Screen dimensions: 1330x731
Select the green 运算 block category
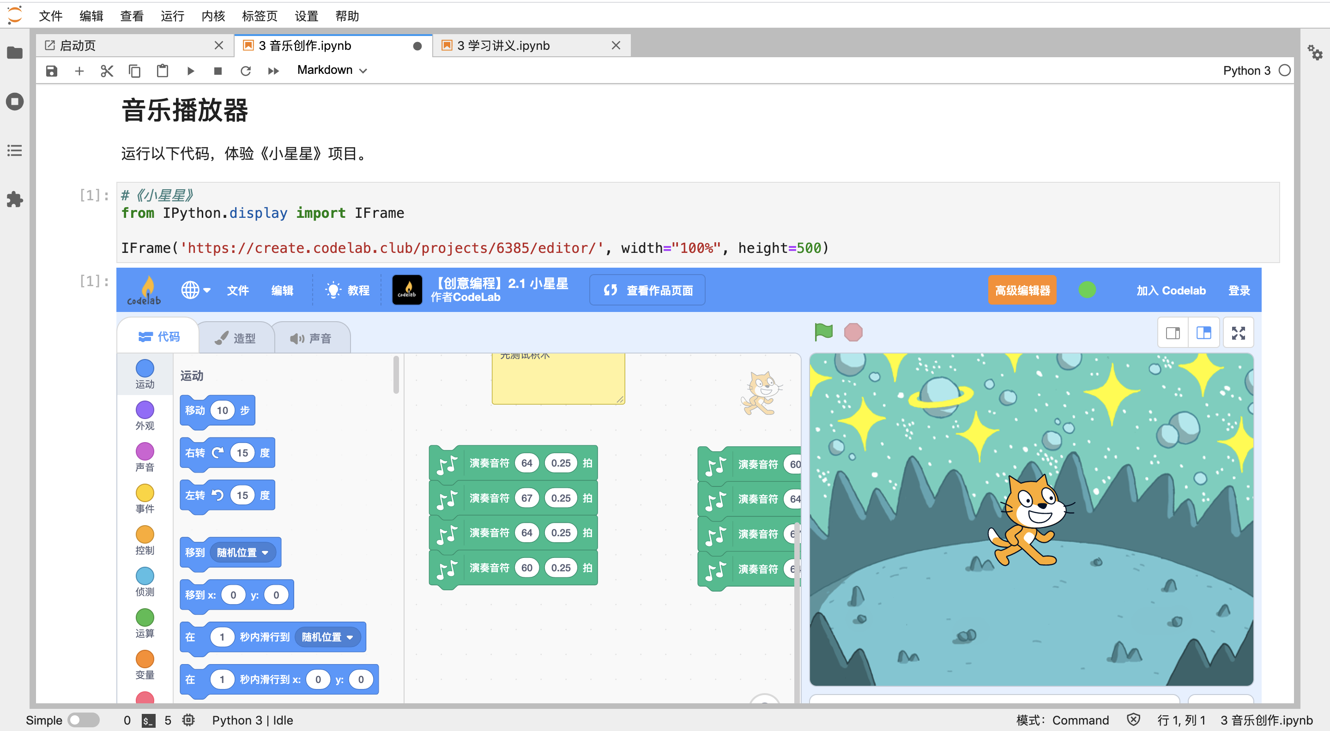click(x=145, y=623)
